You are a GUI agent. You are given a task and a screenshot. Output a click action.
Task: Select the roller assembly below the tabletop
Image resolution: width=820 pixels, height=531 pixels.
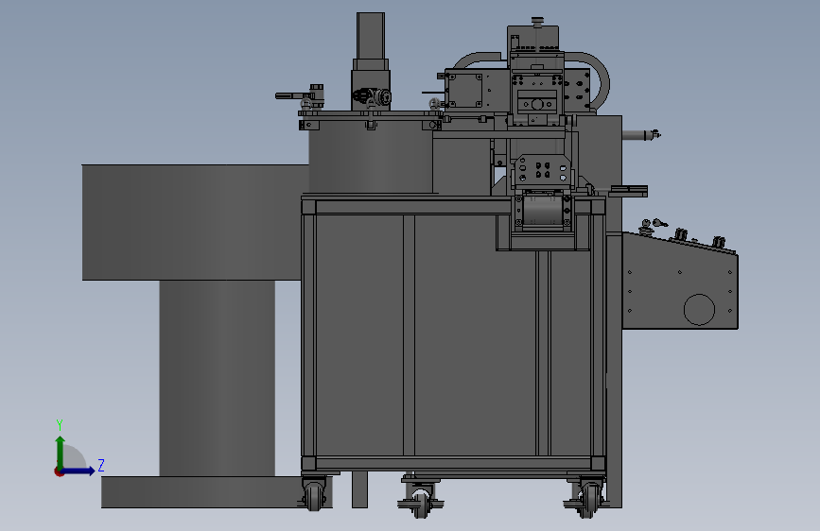(x=543, y=210)
